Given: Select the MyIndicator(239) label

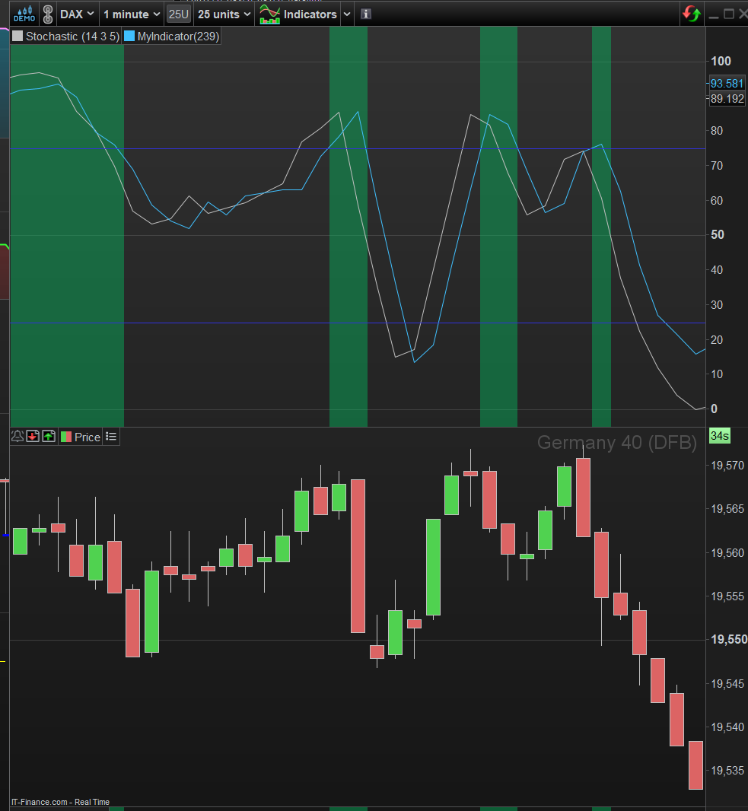Looking at the screenshot, I should pyautogui.click(x=178, y=37).
